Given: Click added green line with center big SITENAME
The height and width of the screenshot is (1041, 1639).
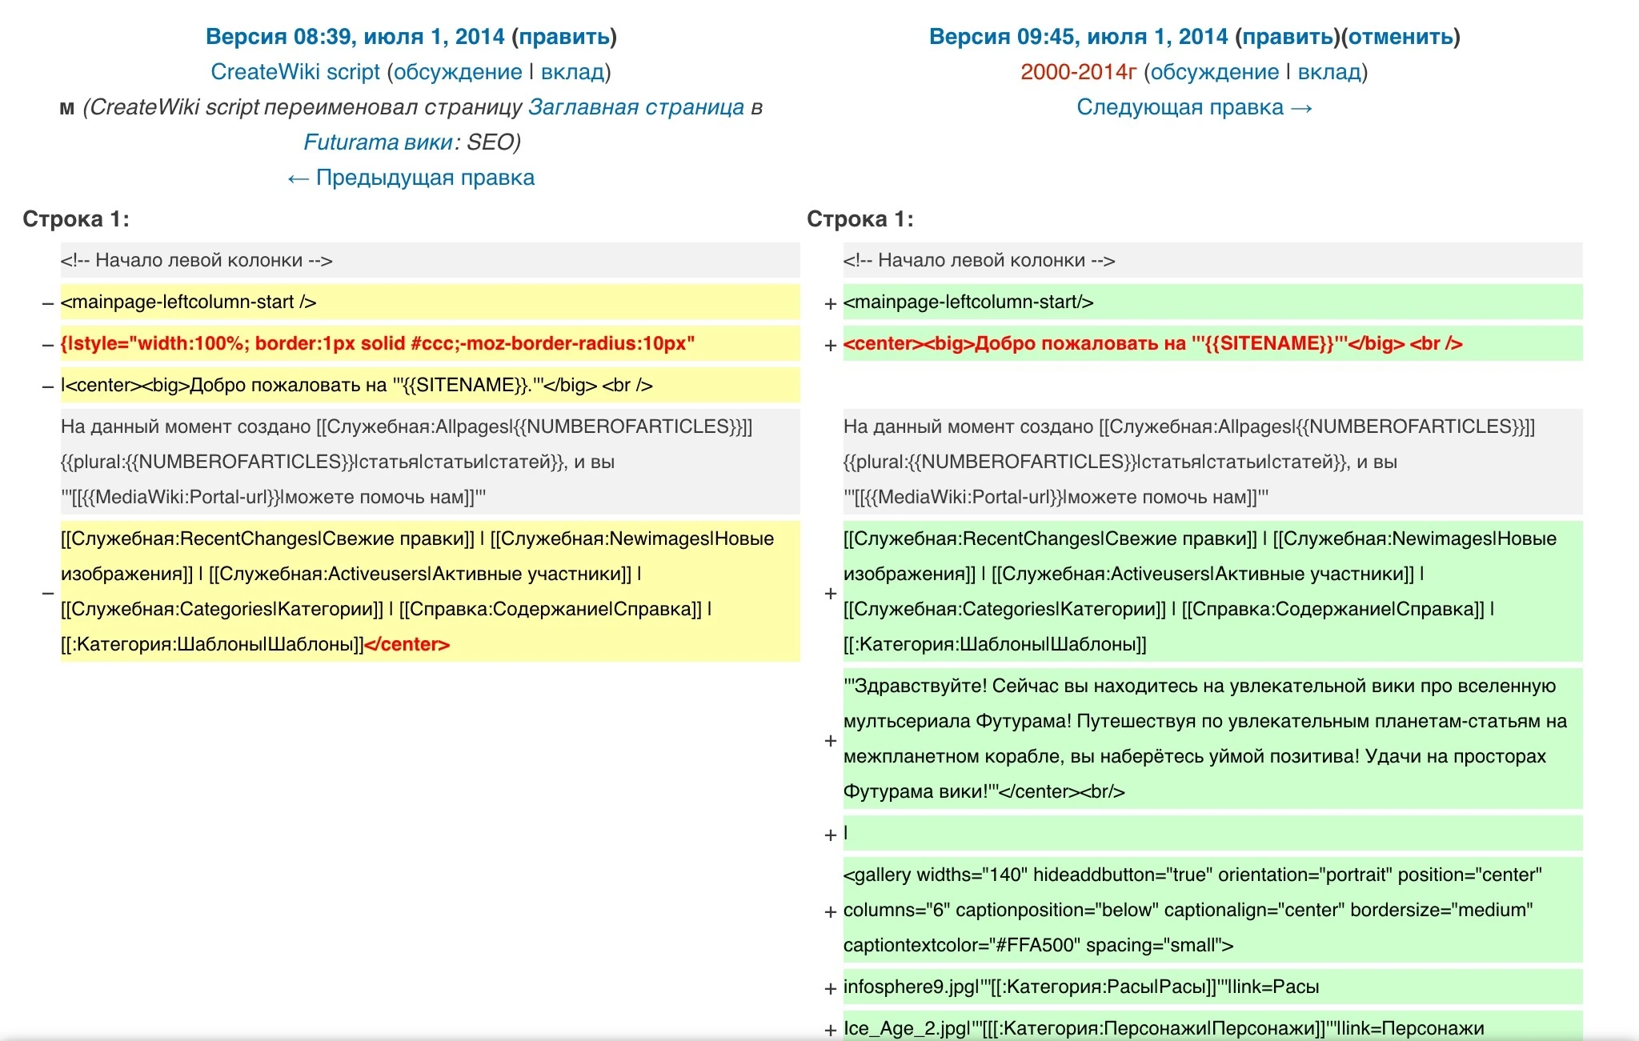Looking at the screenshot, I should [1152, 344].
